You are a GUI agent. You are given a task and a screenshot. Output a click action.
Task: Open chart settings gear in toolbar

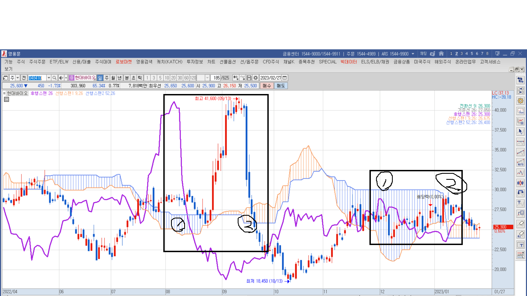click(256, 78)
